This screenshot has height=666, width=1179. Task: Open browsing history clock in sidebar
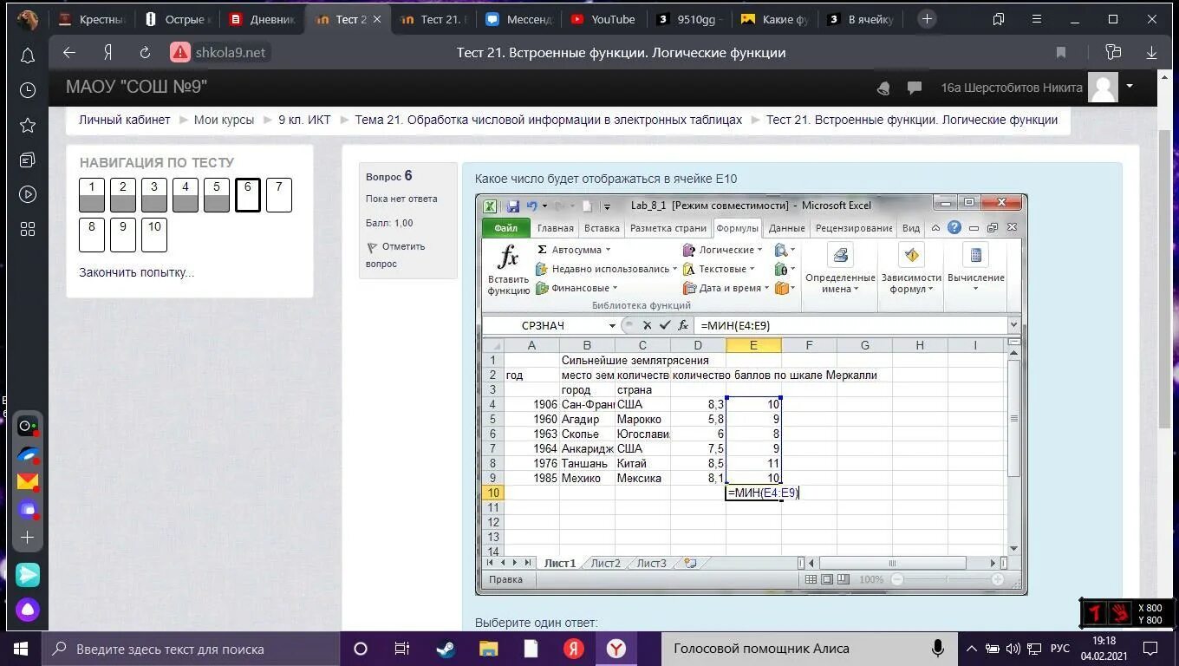[x=27, y=90]
